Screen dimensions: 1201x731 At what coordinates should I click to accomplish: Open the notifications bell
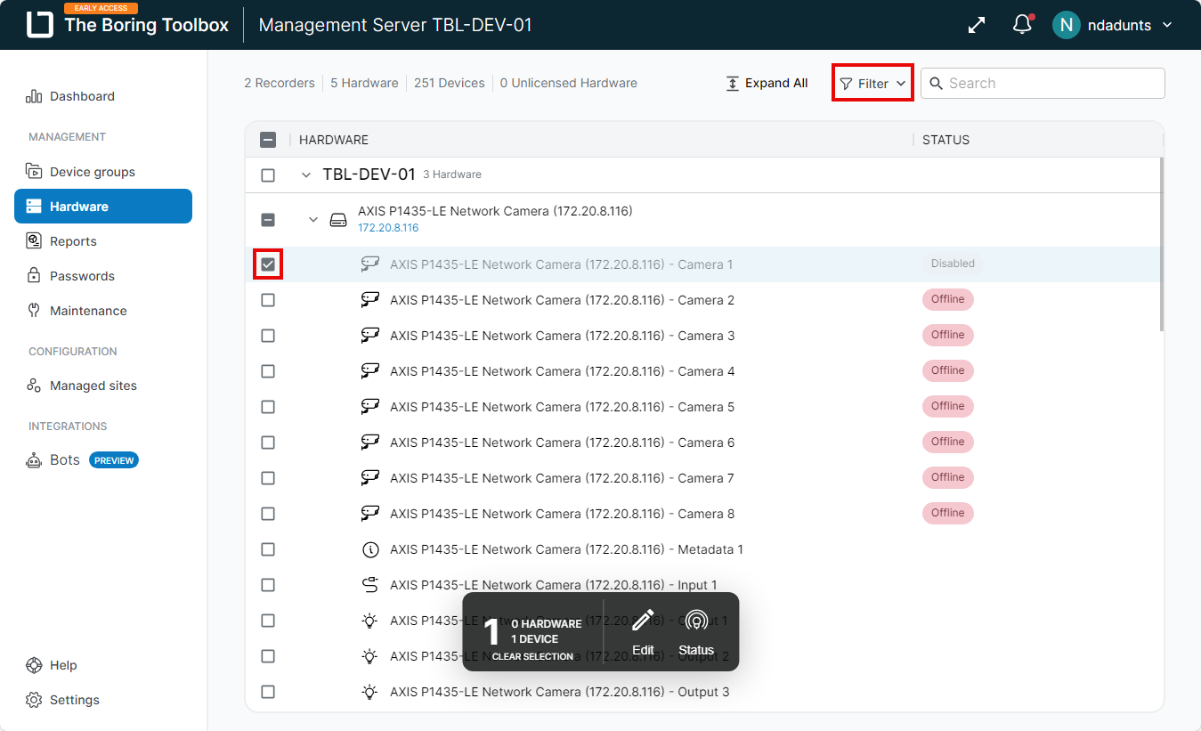pos(1023,24)
